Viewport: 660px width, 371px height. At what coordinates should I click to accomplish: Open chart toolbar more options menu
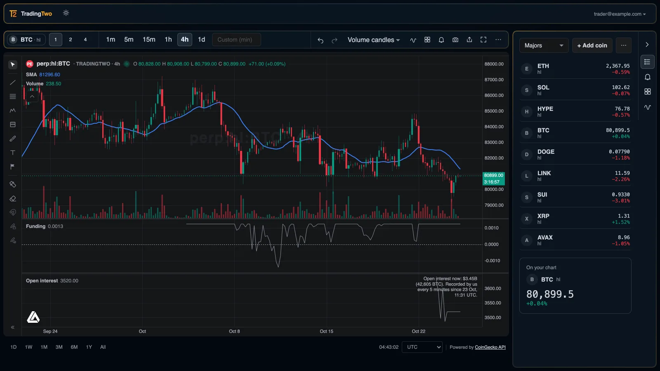tap(498, 40)
